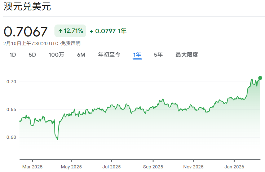Click the 澳元兑美元 title
Image resolution: width=265 pixels, height=172 pixels.
[x=27, y=6]
